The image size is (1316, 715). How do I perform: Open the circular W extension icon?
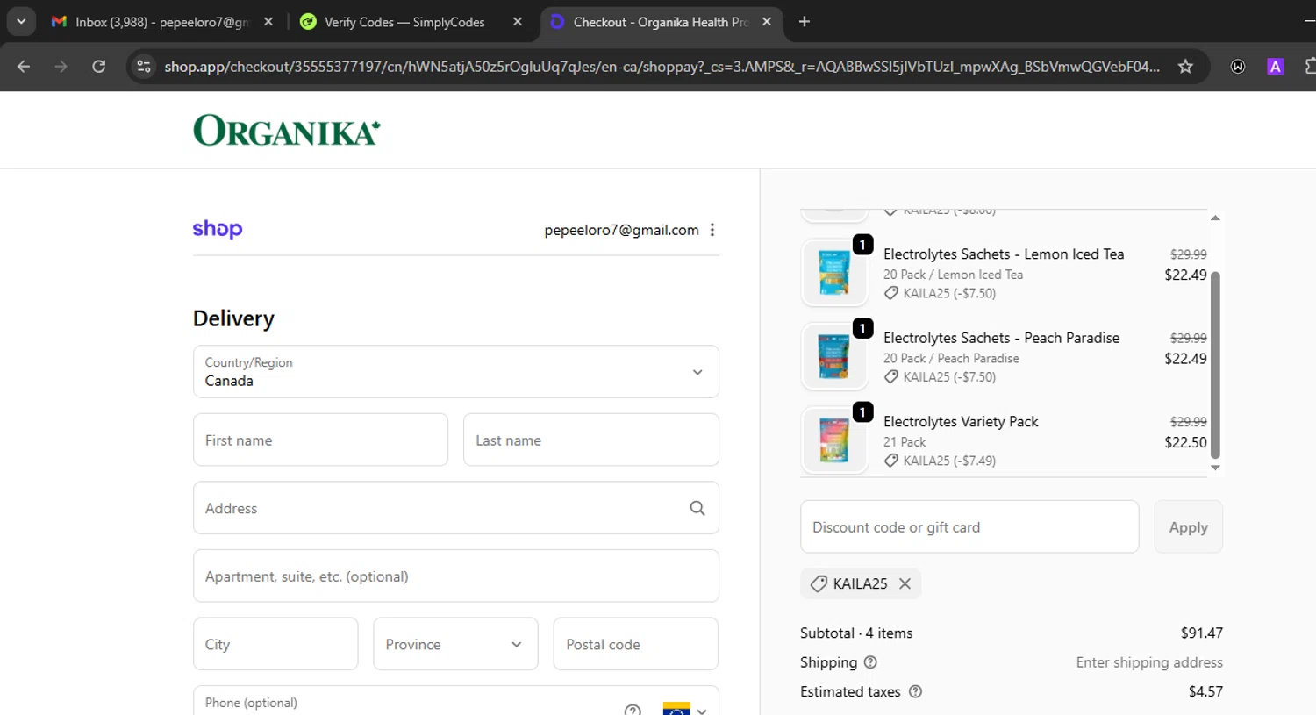[1238, 67]
